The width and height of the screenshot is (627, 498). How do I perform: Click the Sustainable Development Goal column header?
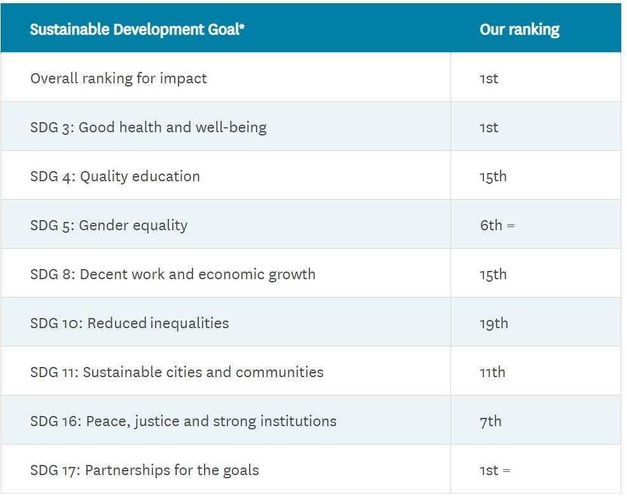pos(137,30)
